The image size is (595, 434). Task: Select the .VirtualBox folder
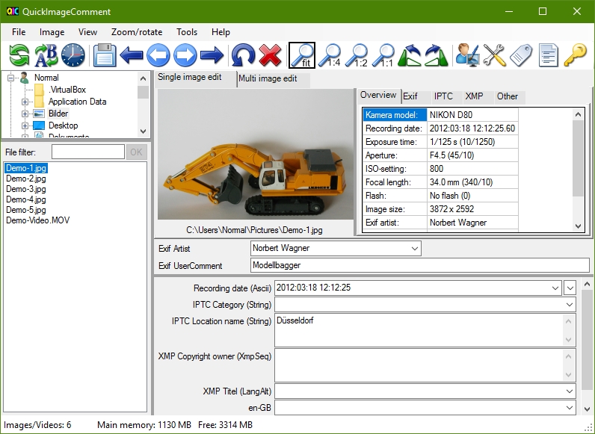point(67,90)
